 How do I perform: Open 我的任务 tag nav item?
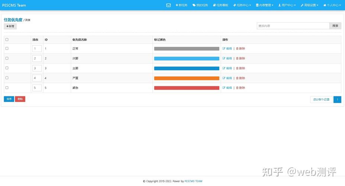tap(200, 5)
